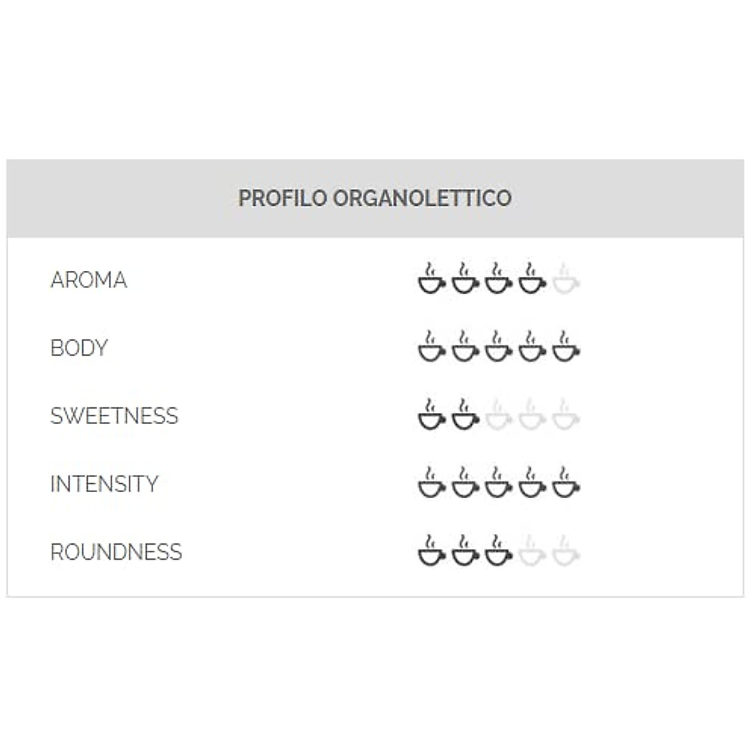Screen dimensions: 753x753
Task: Click the faded fifth Roundness cup
Action: (565, 551)
